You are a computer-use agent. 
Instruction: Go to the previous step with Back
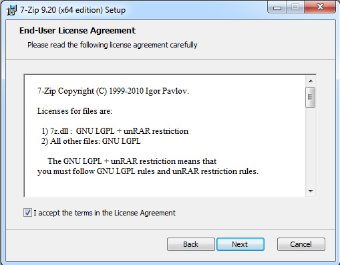pos(191,244)
